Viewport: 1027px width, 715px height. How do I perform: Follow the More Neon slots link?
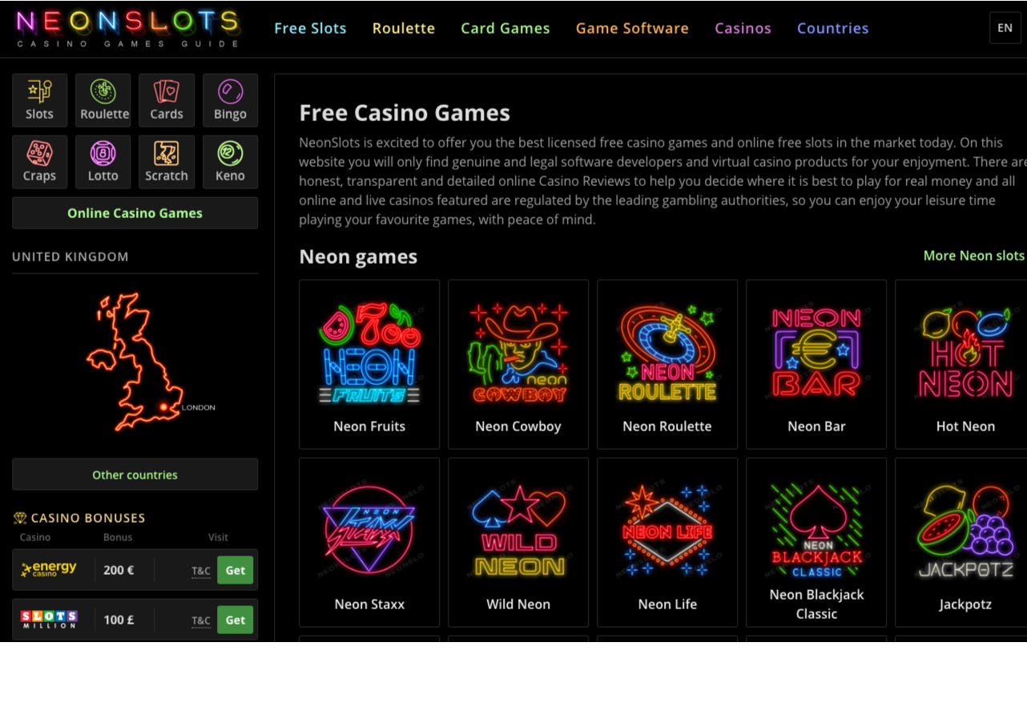[x=974, y=256]
